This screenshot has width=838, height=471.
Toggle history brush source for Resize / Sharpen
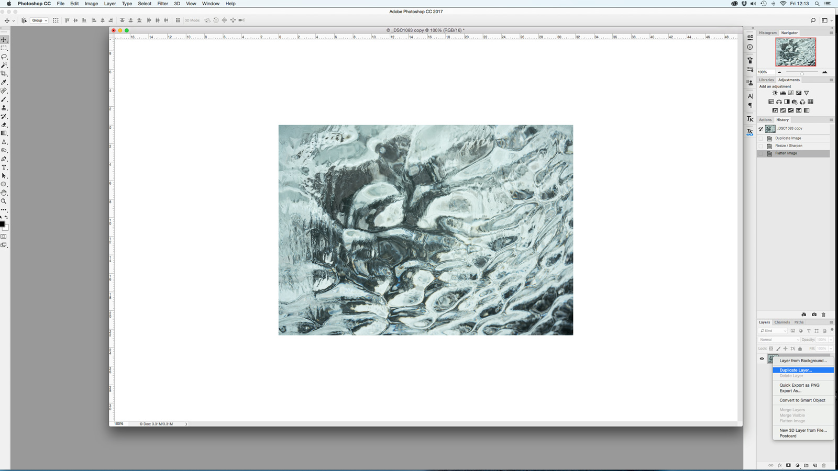pos(761,146)
